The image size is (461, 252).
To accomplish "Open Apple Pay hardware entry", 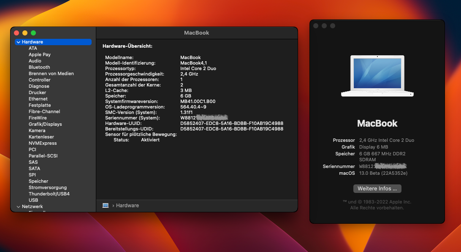I will pyautogui.click(x=40, y=55).
